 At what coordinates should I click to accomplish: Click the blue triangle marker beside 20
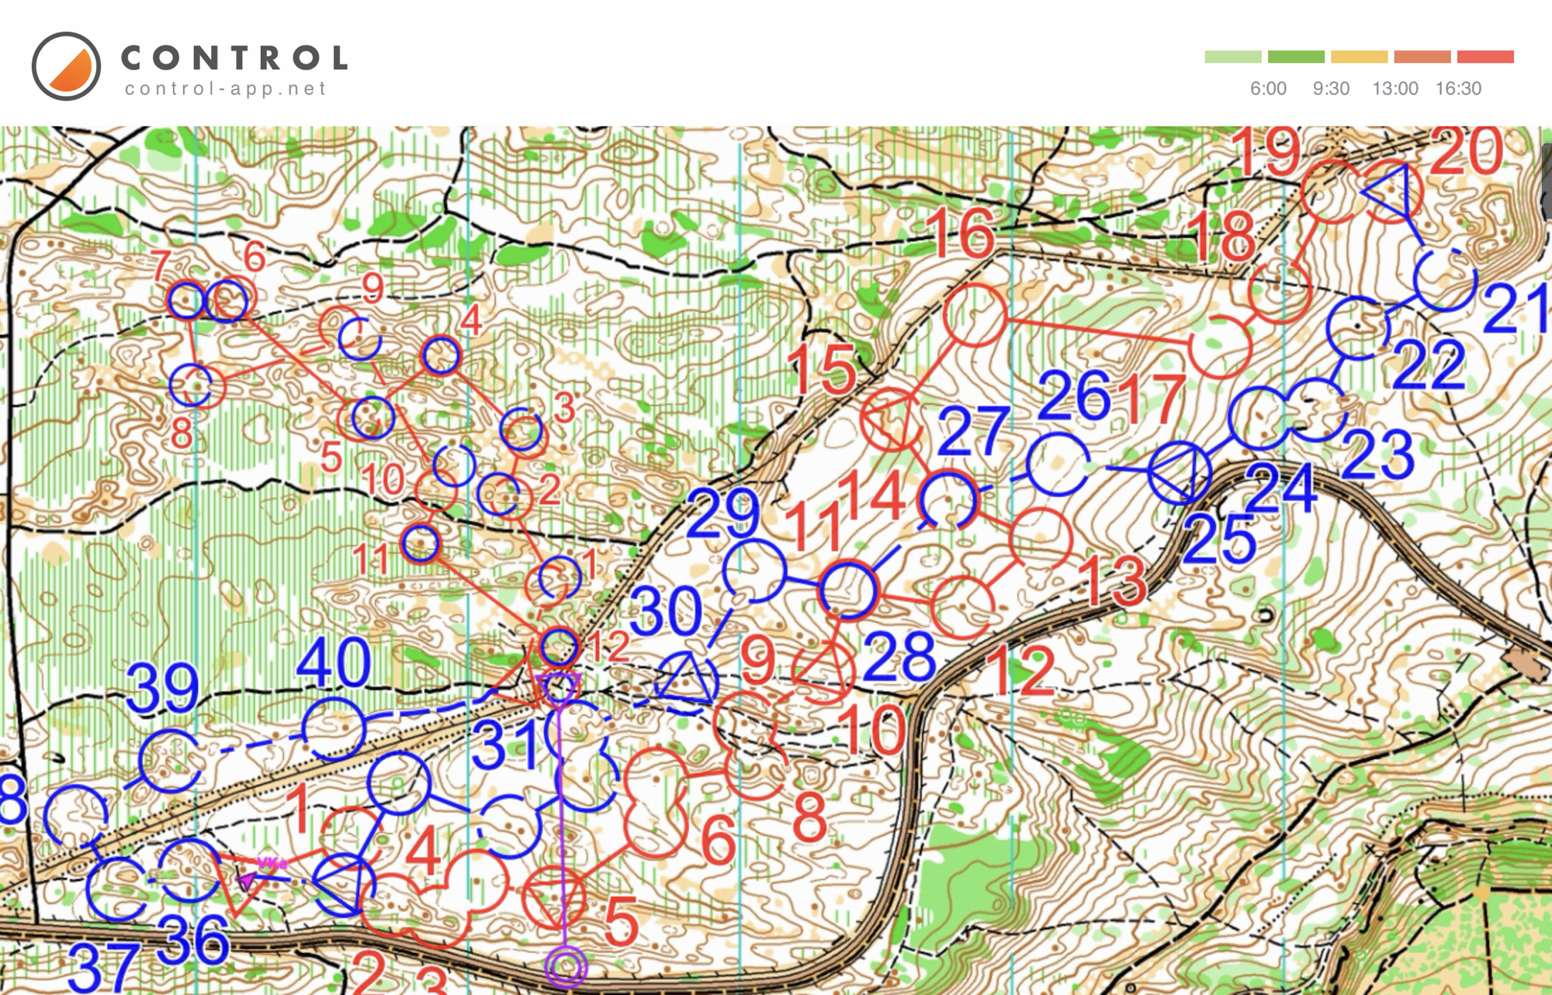pos(1390,191)
